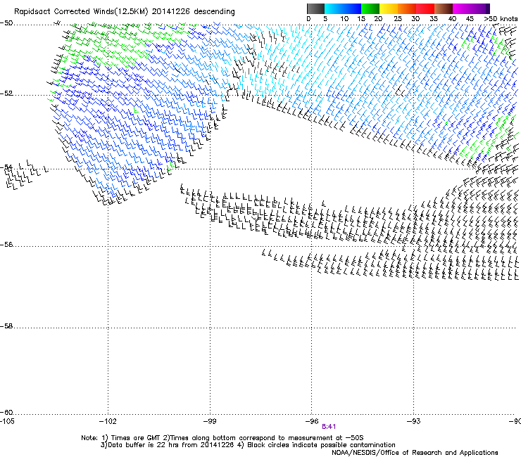Click the '-60' latitude axis label

(x=6, y=413)
